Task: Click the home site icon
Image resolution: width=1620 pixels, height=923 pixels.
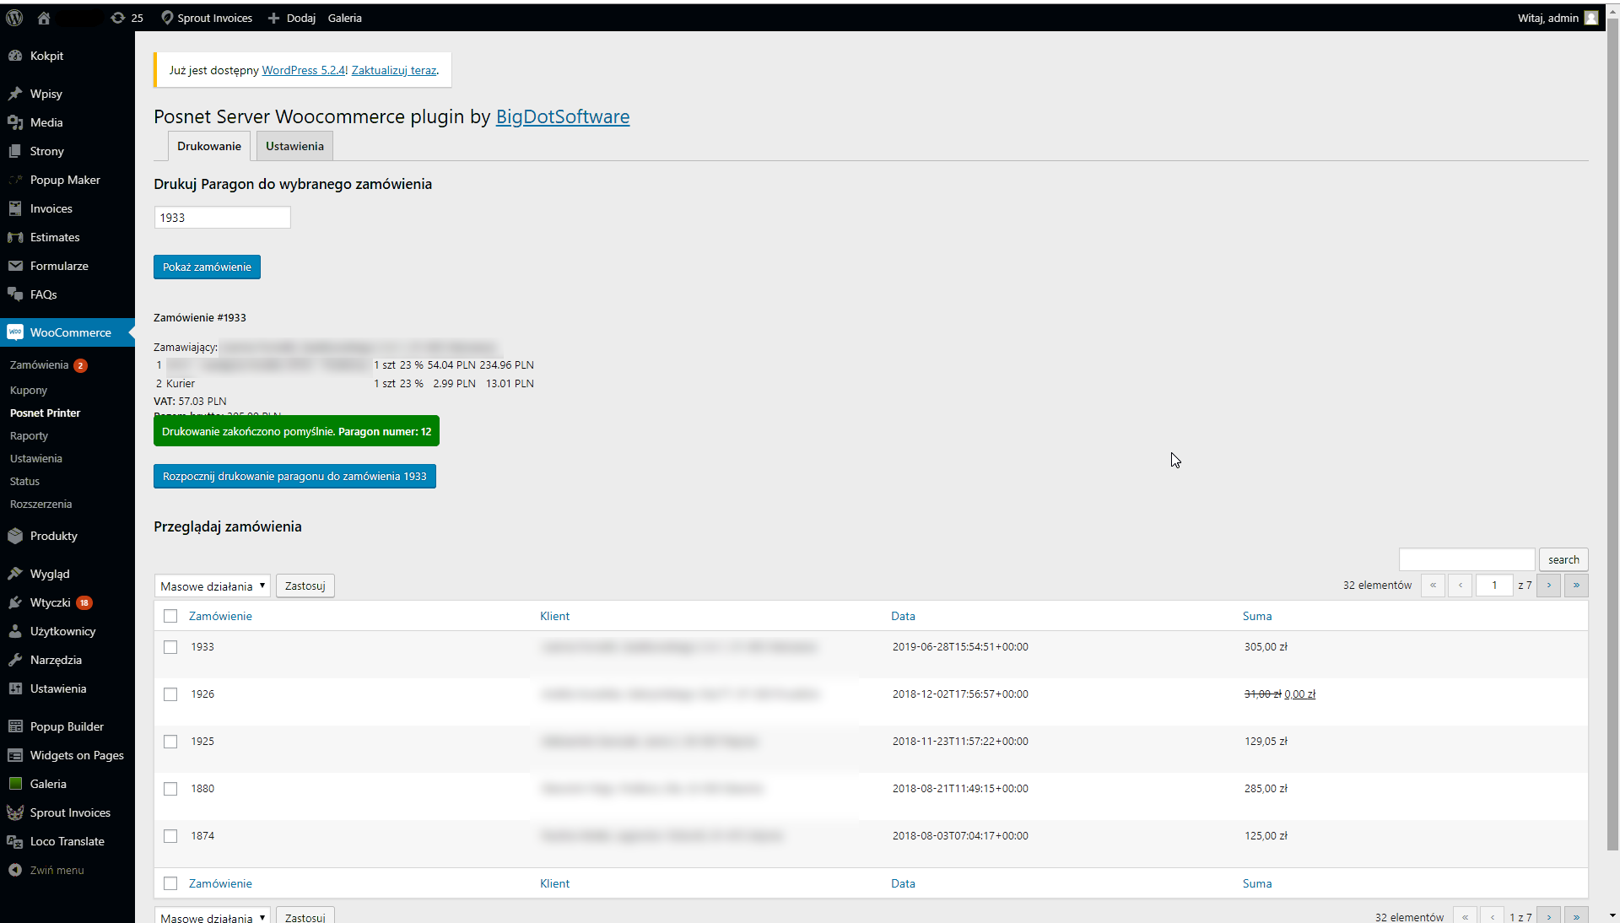Action: 44,18
